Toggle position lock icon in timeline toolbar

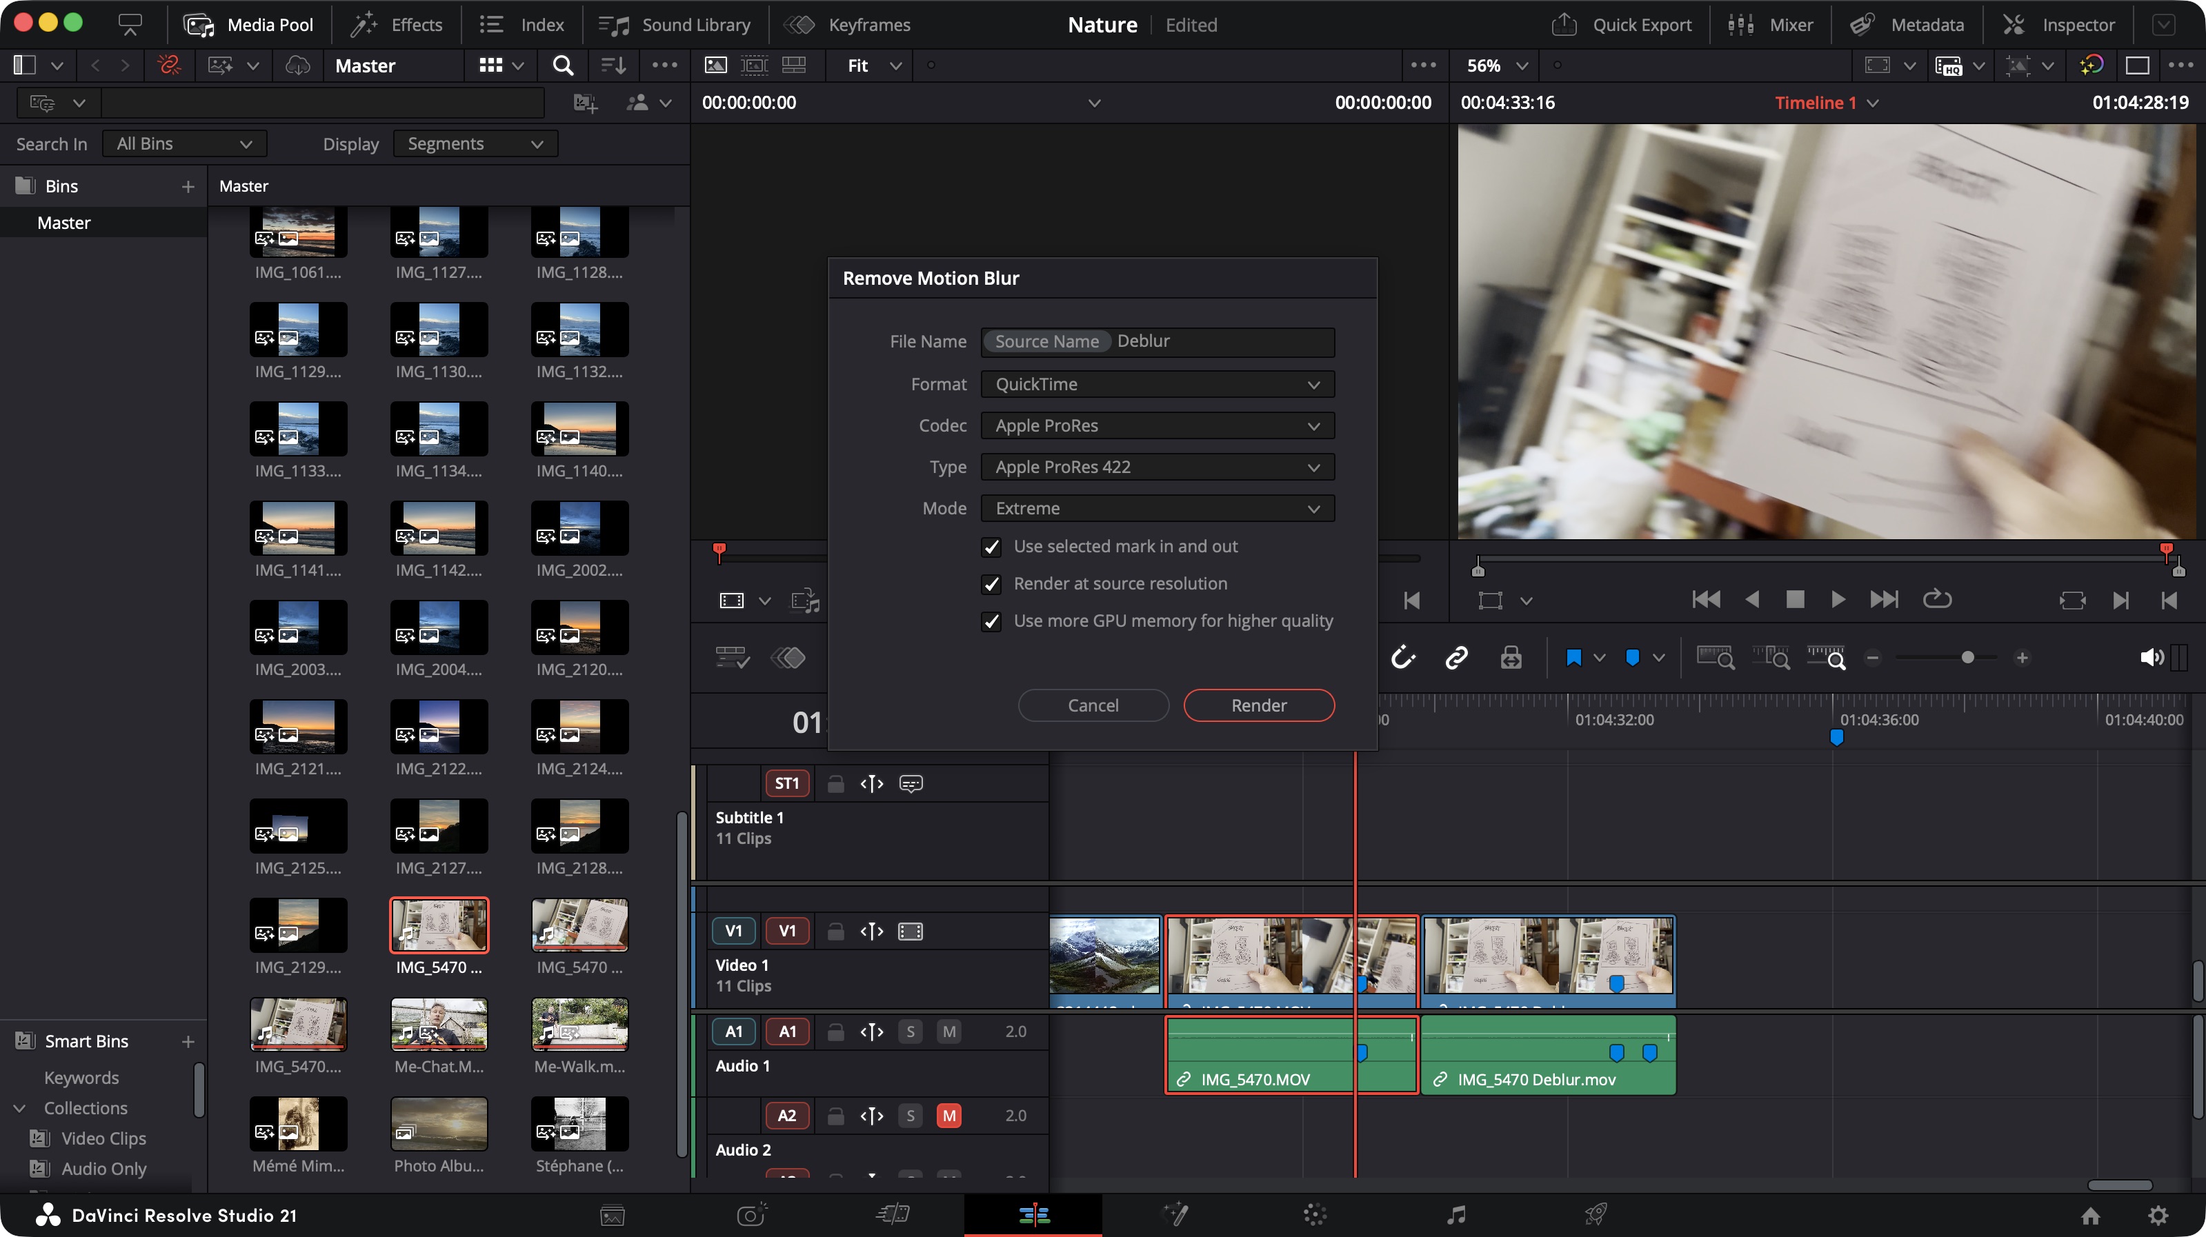[x=1511, y=657]
